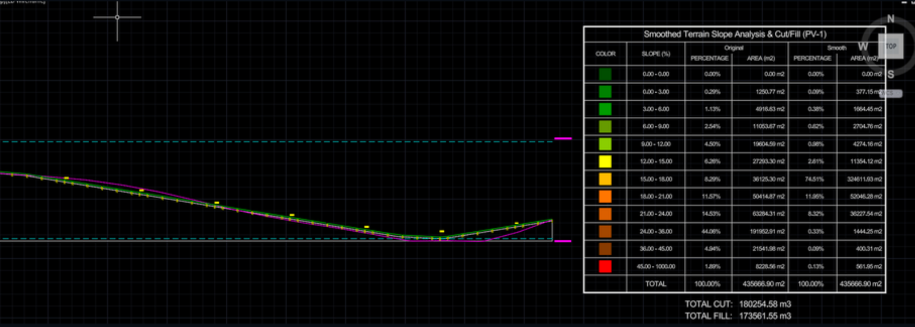Screen dimensions: 915x327
Task: Click the dark green swatch for 0.00 - 0.00
Action: pyautogui.click(x=605, y=74)
